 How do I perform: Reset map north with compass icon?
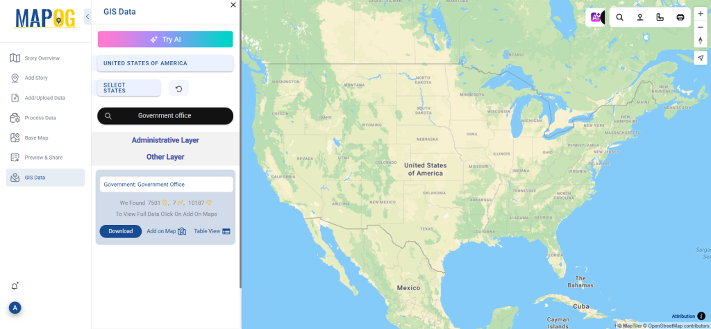pos(701,40)
